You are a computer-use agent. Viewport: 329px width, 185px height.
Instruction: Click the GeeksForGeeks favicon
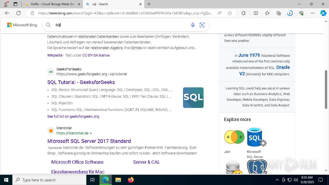coord(51,72)
